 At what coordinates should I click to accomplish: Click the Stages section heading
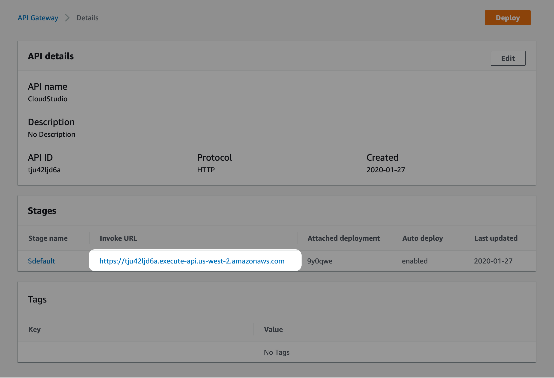(42, 211)
